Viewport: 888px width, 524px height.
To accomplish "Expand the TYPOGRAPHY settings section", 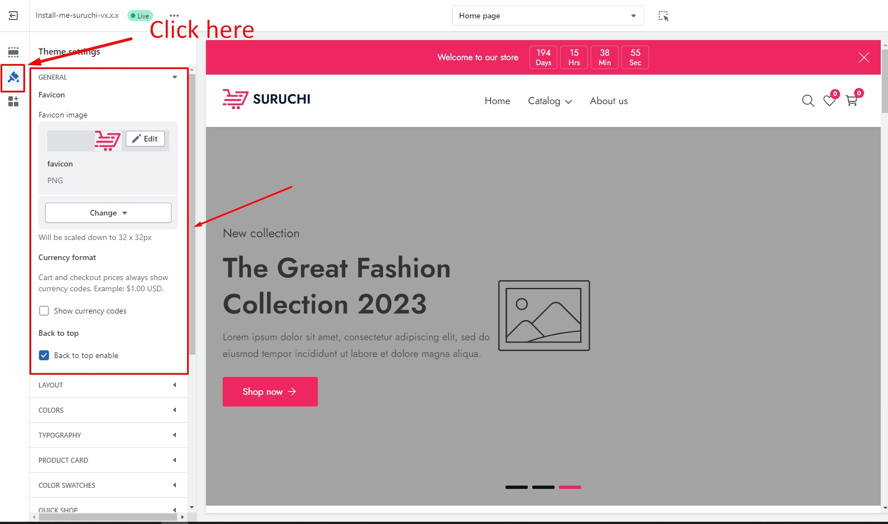I will tap(108, 435).
